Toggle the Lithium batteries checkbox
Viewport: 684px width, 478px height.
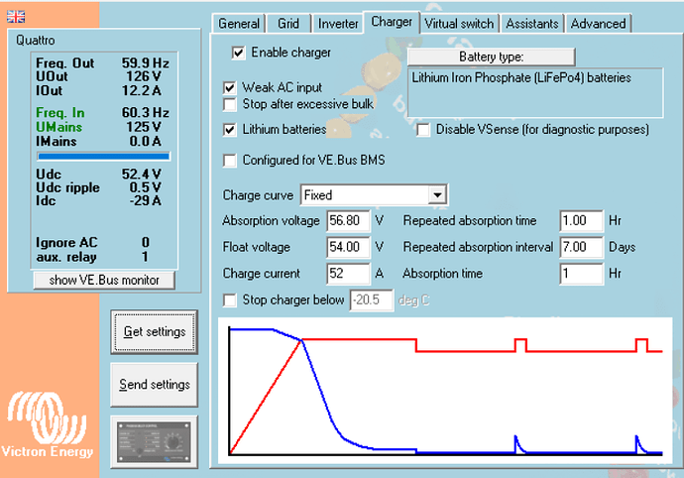229,130
